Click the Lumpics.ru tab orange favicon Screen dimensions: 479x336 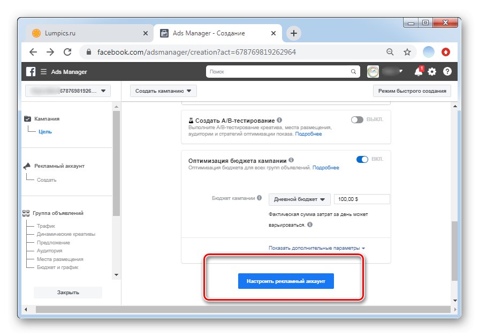(36, 33)
